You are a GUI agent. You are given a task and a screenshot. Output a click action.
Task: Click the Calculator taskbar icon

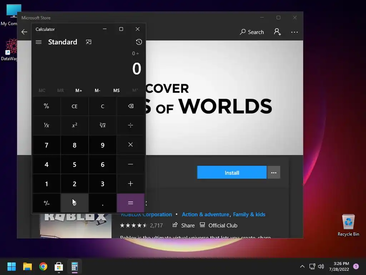click(x=75, y=266)
